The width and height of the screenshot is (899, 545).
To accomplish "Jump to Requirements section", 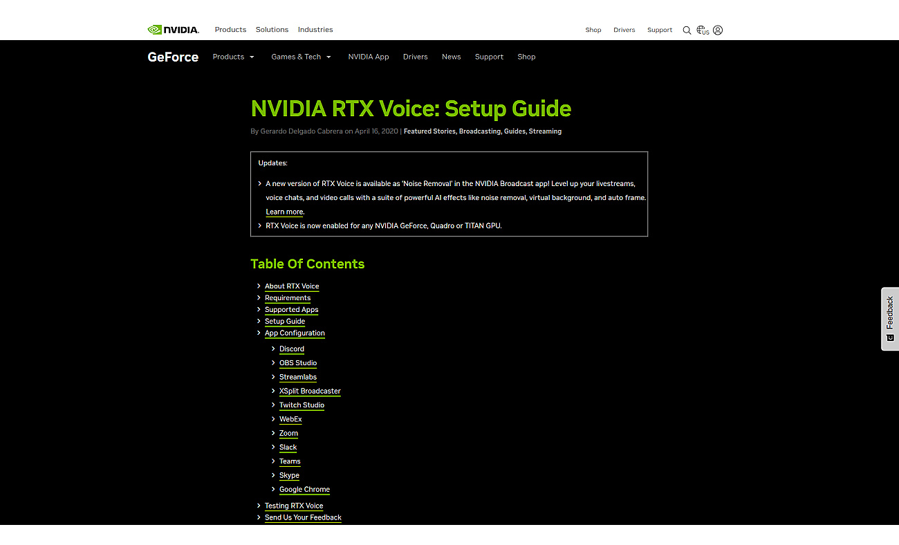I will click(288, 298).
